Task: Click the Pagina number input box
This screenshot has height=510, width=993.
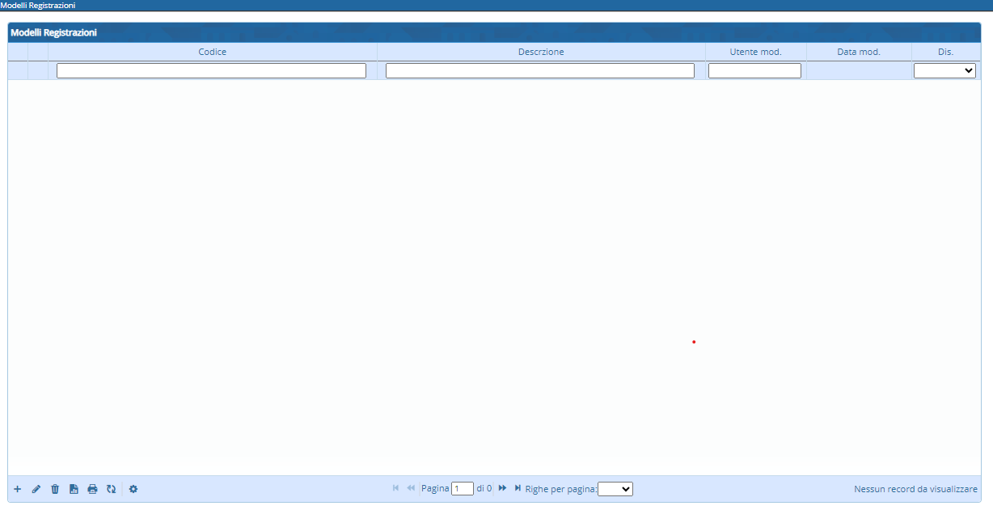Action: [463, 489]
